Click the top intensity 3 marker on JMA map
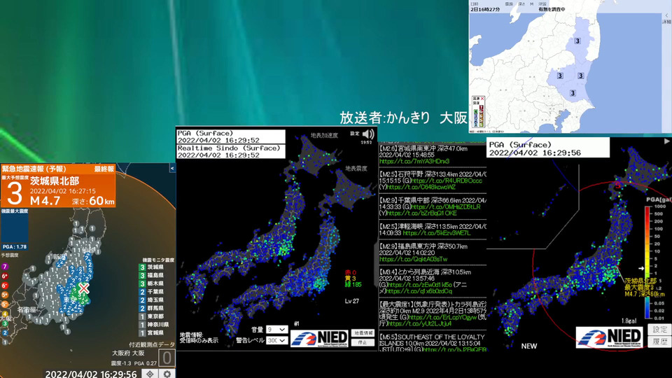 point(577,41)
